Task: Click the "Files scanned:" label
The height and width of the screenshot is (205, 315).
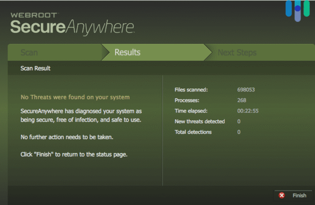Action: coord(191,90)
